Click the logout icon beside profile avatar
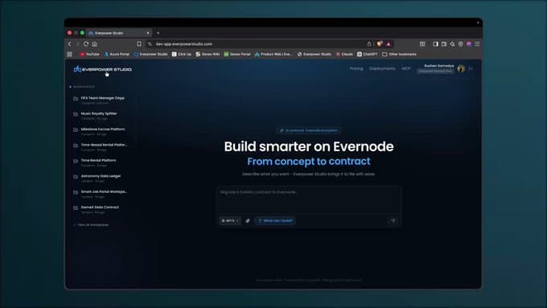547x308 pixels. coord(471,68)
